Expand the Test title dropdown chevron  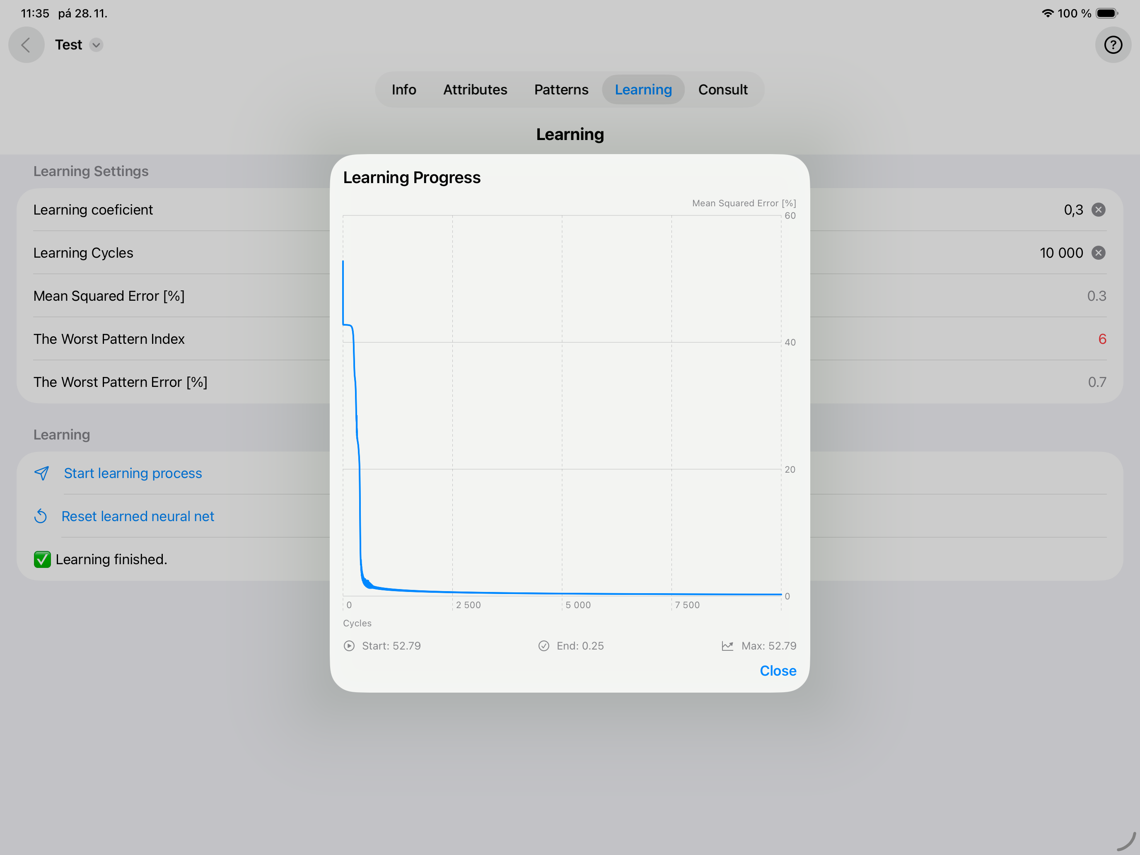tap(97, 45)
